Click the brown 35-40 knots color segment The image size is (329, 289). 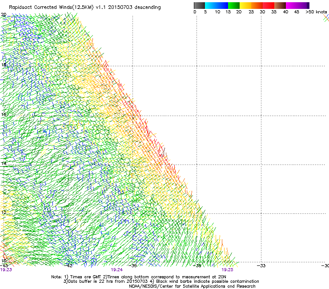(x=280, y=5)
